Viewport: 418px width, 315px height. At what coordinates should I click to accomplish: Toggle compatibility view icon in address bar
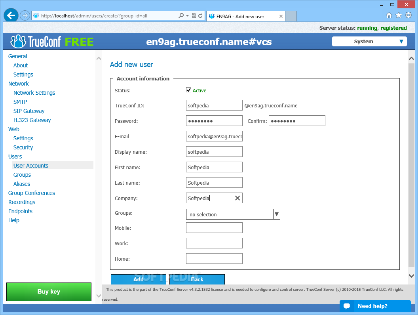(194, 15)
